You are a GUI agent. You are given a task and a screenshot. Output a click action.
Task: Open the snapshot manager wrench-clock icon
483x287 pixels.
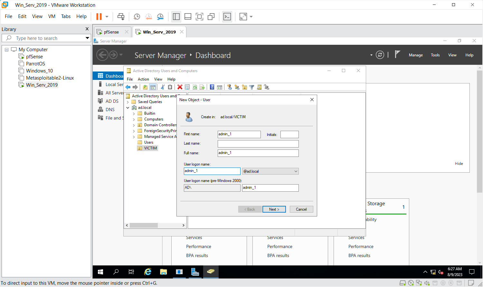pos(160,17)
